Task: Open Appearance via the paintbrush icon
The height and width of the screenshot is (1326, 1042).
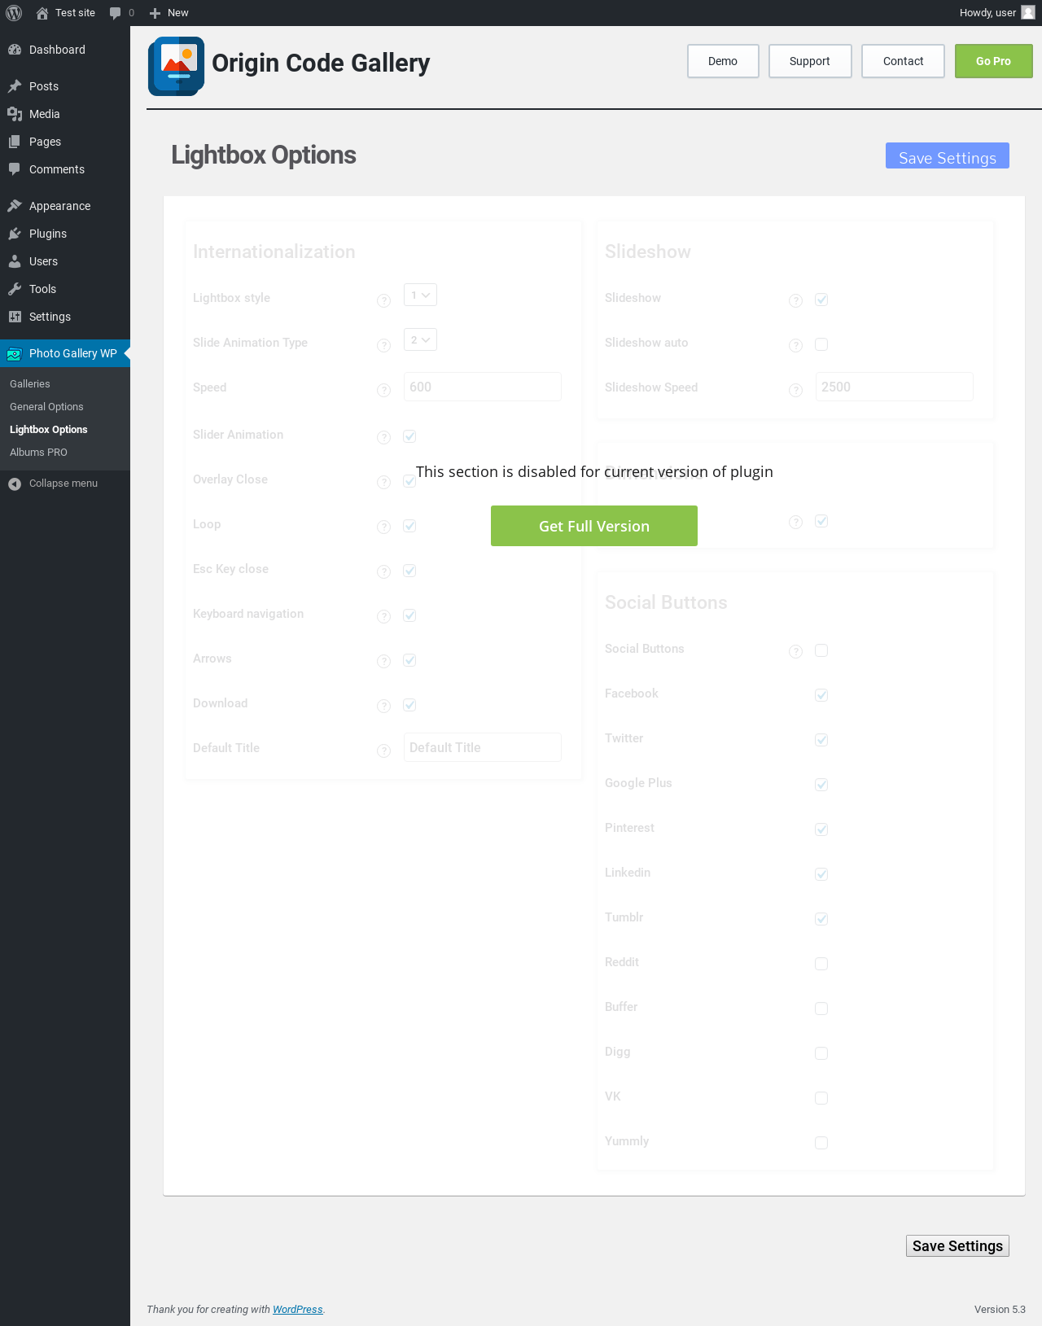Action: tap(15, 206)
